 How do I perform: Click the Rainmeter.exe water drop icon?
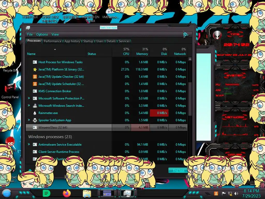(x=35, y=113)
